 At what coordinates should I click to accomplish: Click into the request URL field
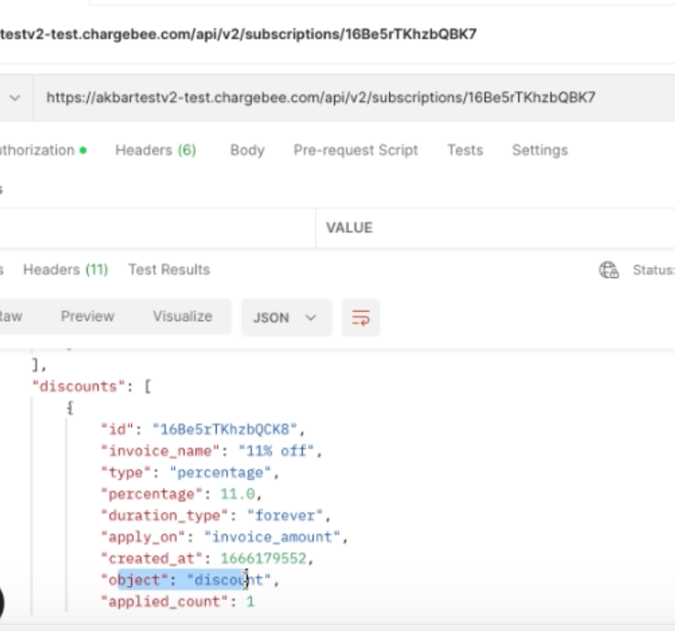[x=320, y=98]
